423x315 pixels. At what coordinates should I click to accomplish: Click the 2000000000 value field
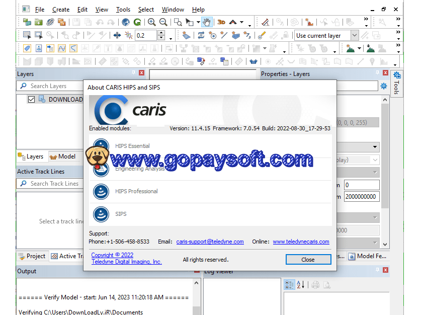[x=362, y=197]
